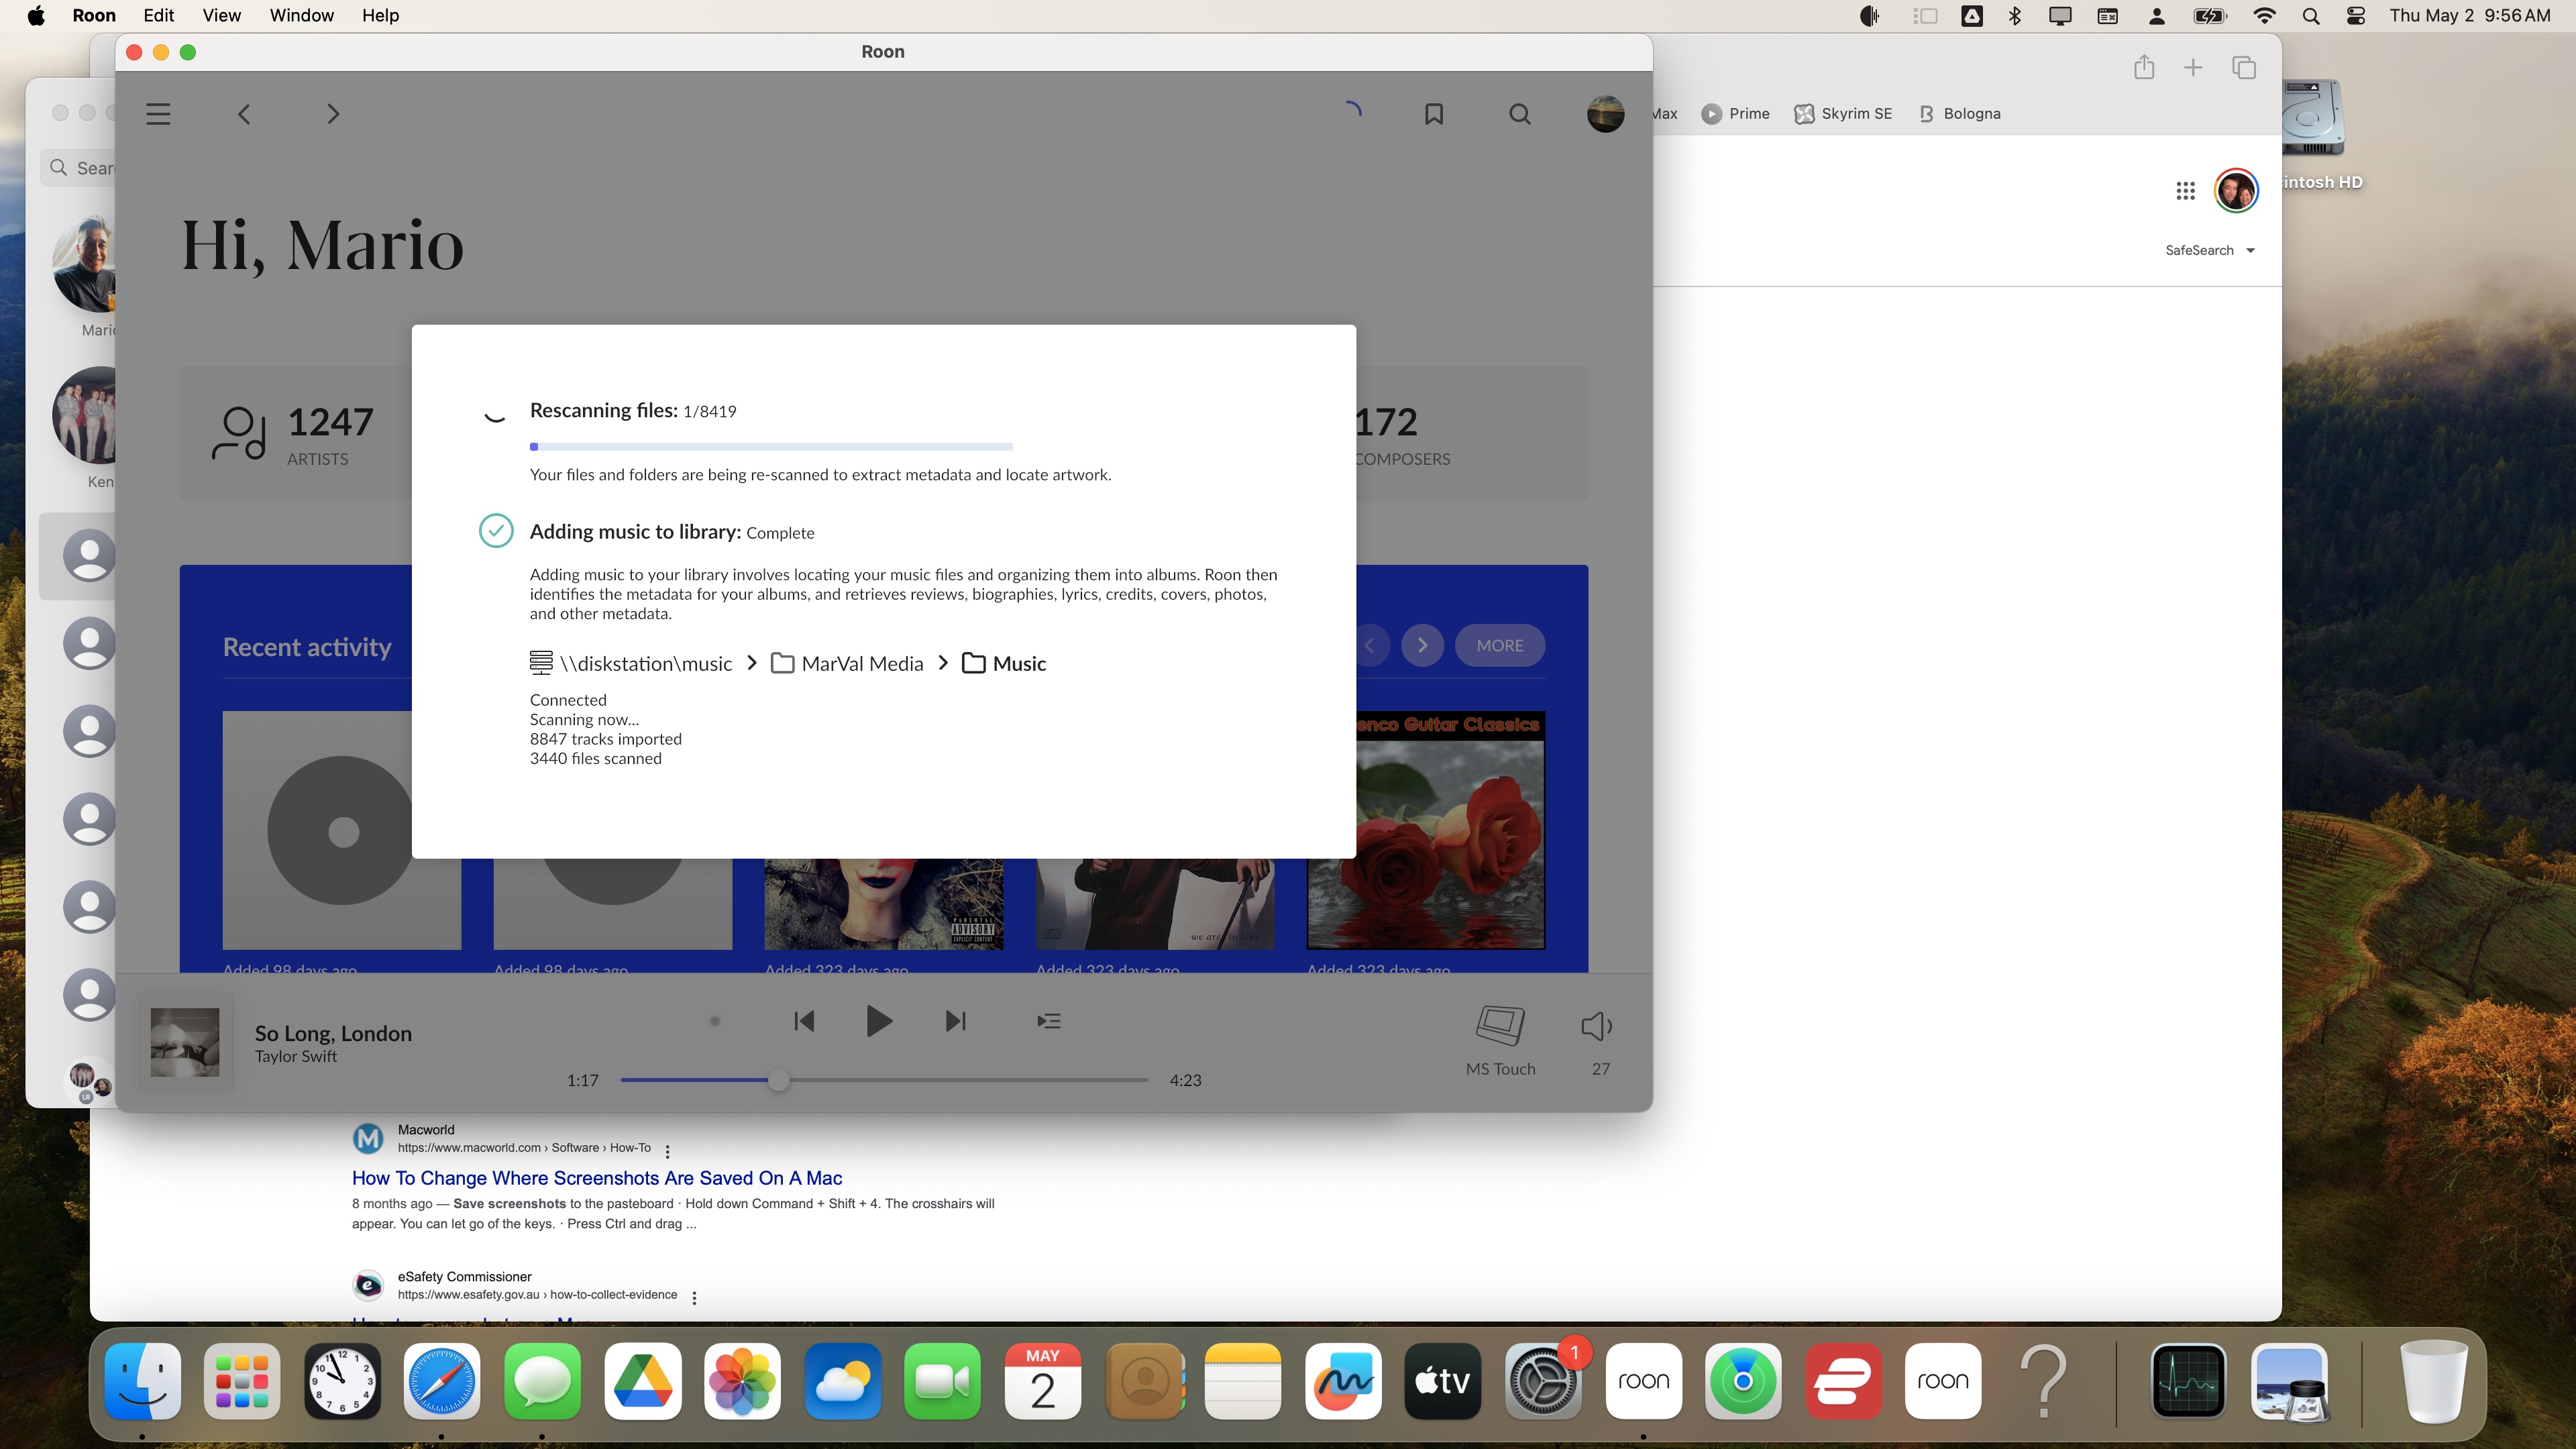Screen dimensions: 2576x1449
Task: Open Photos from the Dock
Action: tap(742, 1381)
